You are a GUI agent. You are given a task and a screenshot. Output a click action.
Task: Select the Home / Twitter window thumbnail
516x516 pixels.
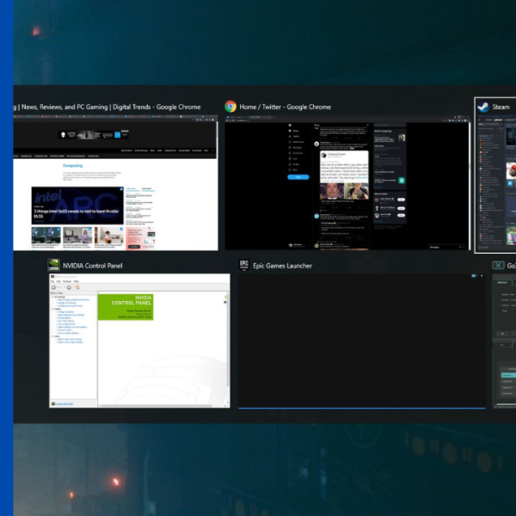click(x=346, y=185)
